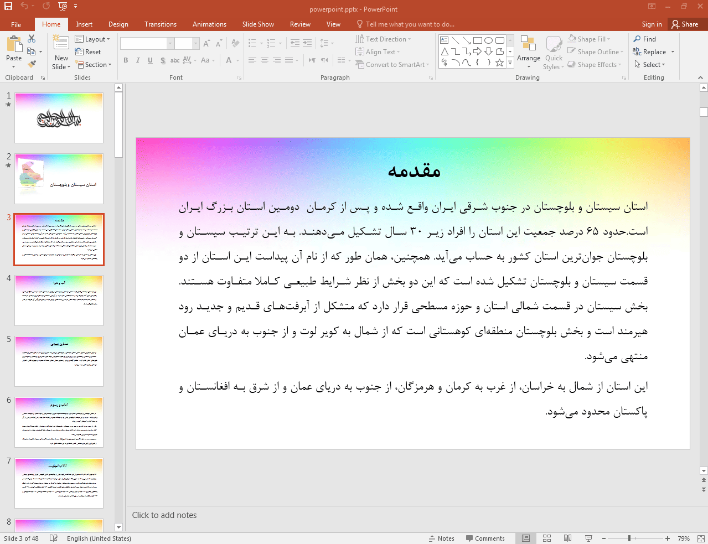
Task: Start slideshow from beginning in Quick Access toolbar
Action: (63, 6)
